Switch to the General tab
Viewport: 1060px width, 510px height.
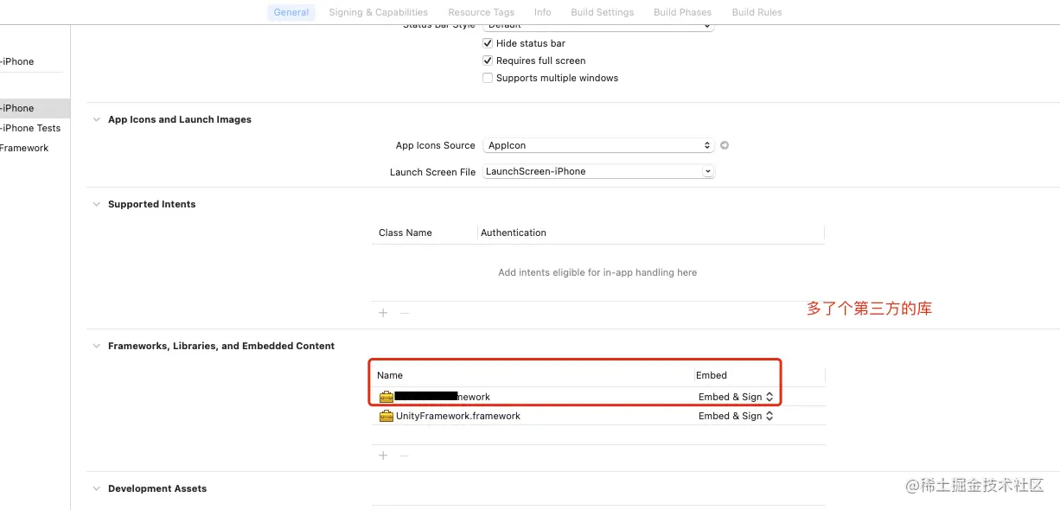point(291,12)
